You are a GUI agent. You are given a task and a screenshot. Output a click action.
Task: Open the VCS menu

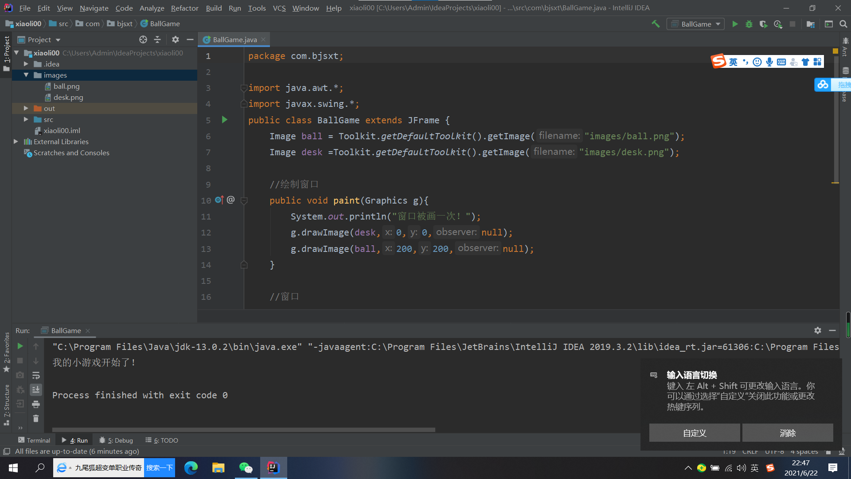279,8
